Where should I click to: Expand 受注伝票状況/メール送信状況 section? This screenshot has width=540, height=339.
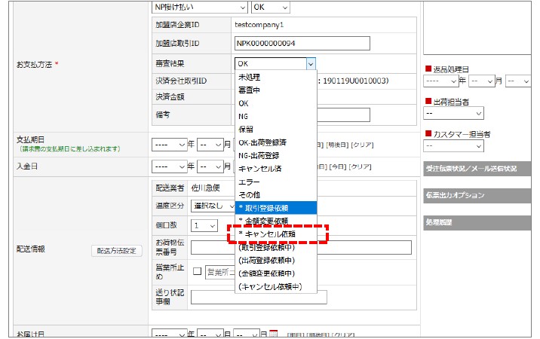pyautogui.click(x=477, y=169)
